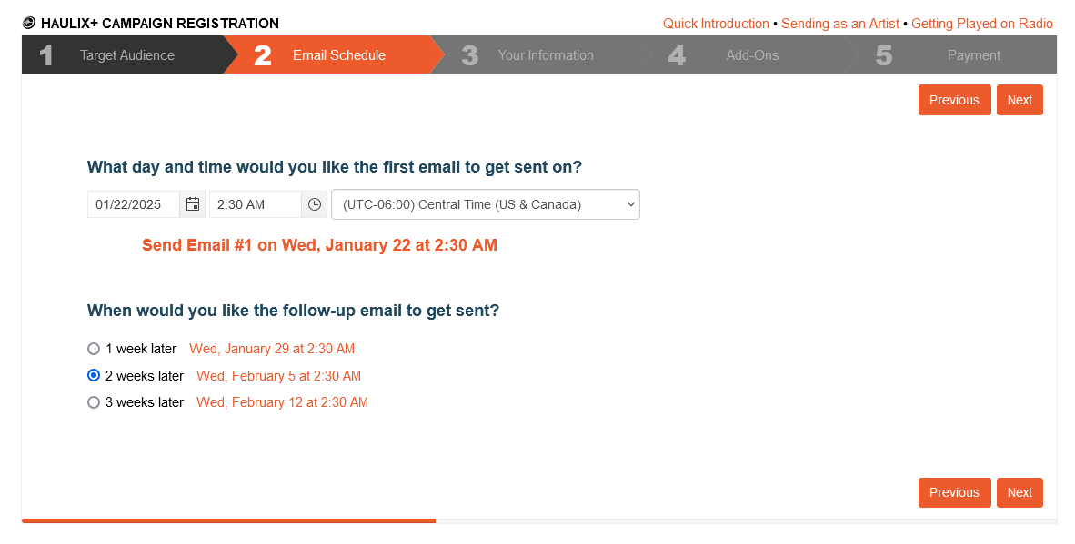The height and width of the screenshot is (544, 1075).
Task: Click the Haulix logo icon
Action: pyautogui.click(x=29, y=24)
